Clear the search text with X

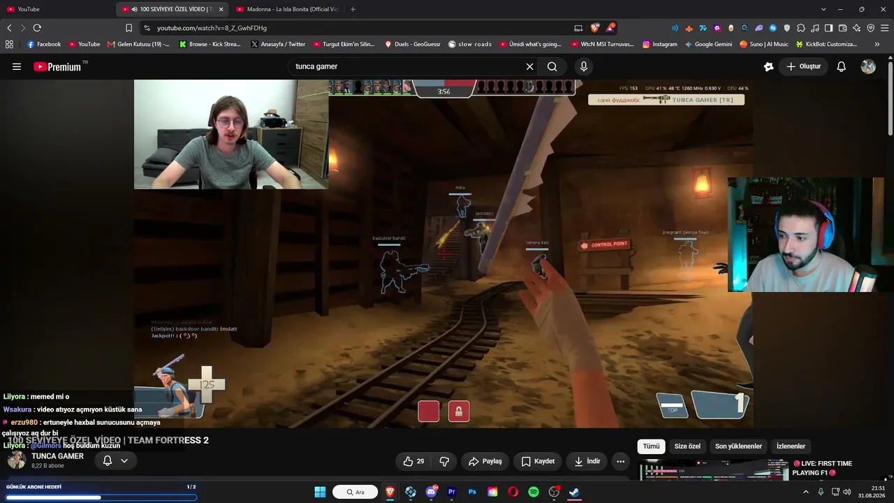529,66
